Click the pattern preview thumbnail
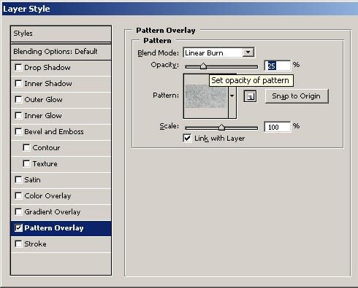Viewport: 358px width, 288px height. tap(206, 96)
